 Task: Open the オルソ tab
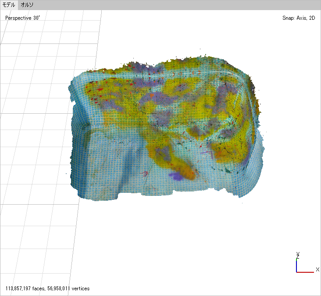[x=27, y=5]
